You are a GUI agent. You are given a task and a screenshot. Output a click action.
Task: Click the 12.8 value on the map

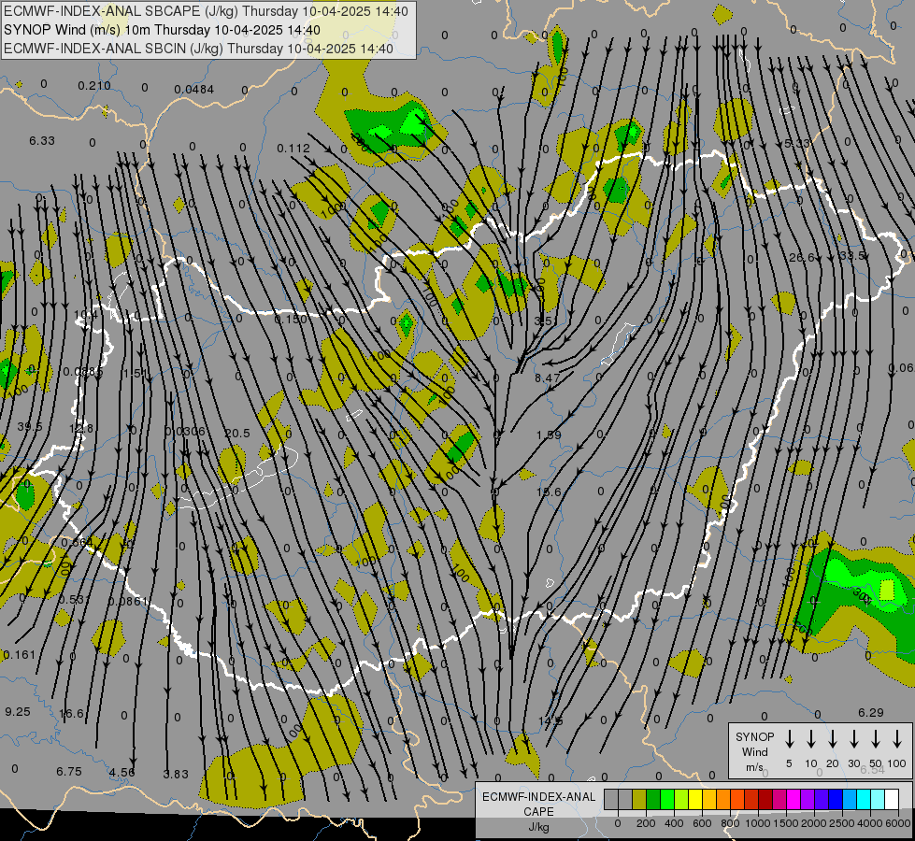click(81, 428)
